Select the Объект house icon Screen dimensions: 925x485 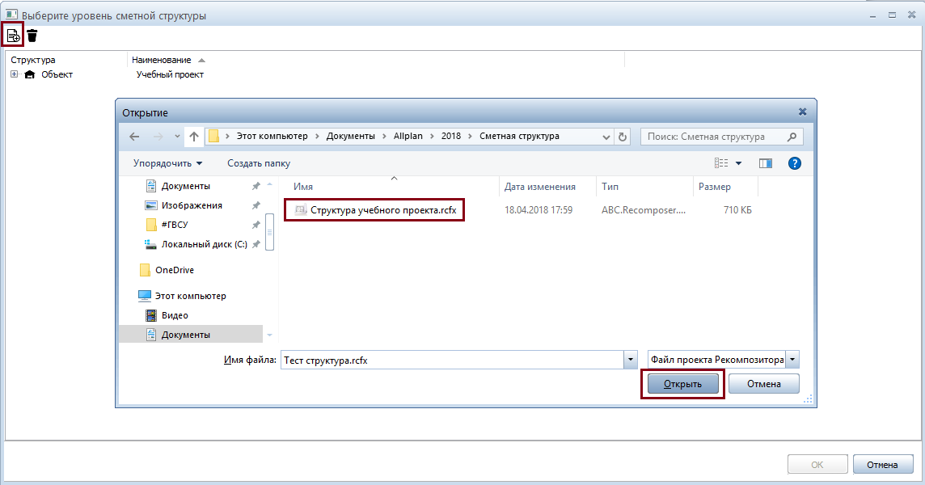point(29,74)
